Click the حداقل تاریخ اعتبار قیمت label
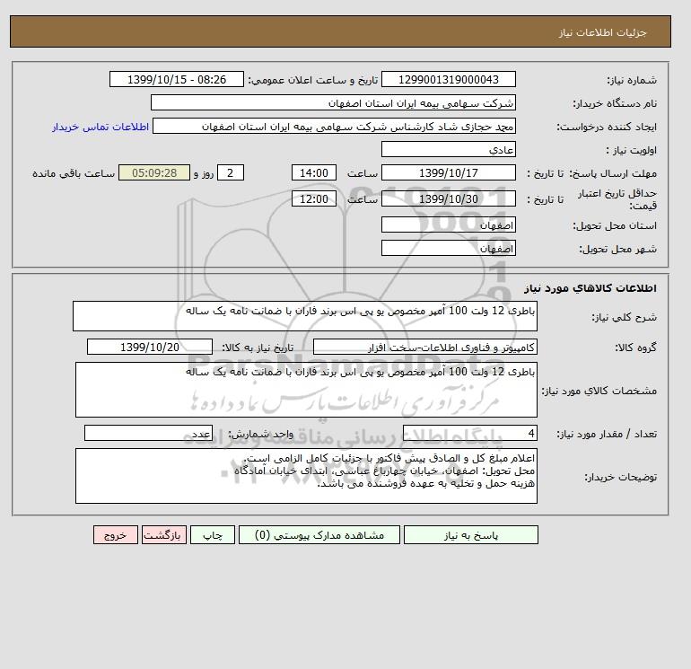The width and height of the screenshot is (691, 669). coord(617,199)
